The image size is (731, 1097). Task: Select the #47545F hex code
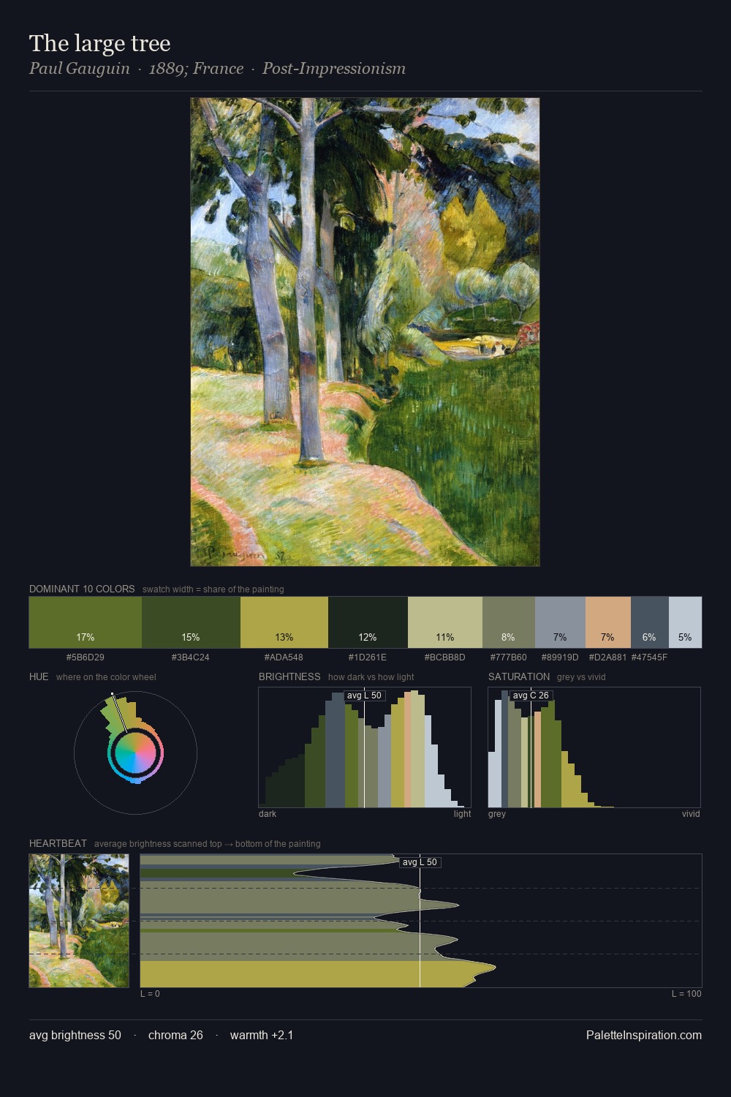(x=649, y=657)
